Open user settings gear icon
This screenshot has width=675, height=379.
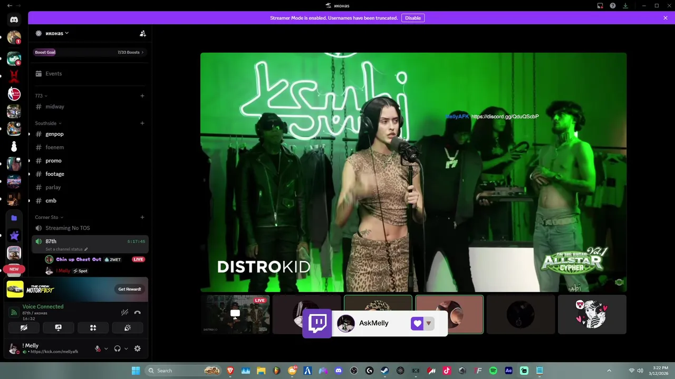[x=138, y=348]
